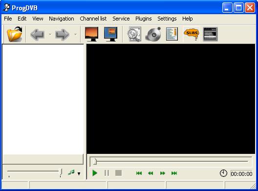258x191 pixels.
Task: Stop playback with the square button
Action: click(118, 173)
